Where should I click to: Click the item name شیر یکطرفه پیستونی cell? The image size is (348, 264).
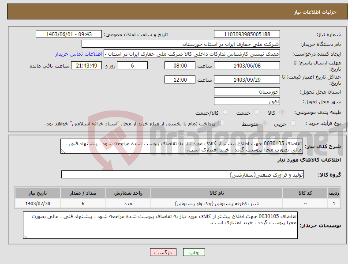coord(217,204)
